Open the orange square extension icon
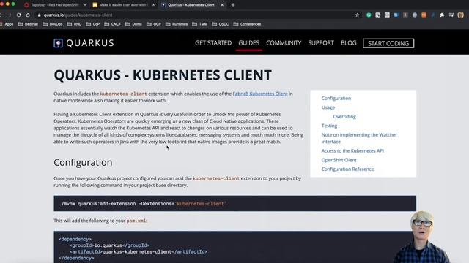The image size is (469, 263). (424, 15)
